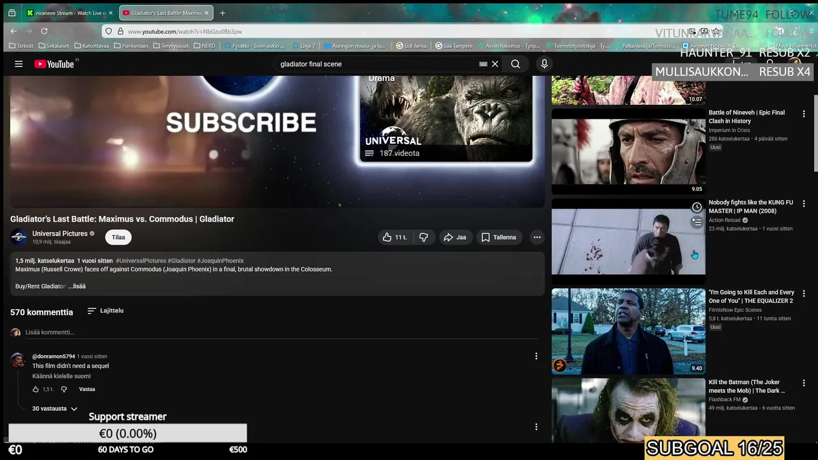
Task: Like the 'This film didn't need a sequel' comment
Action: (36, 389)
